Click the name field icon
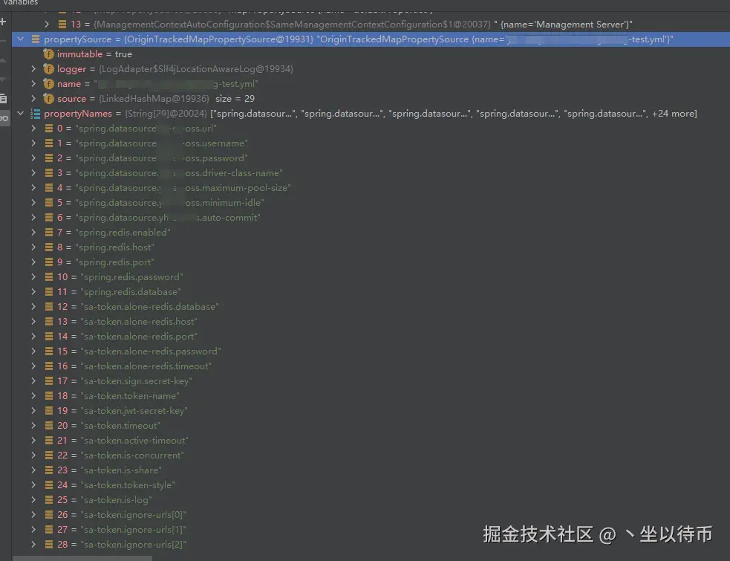Image resolution: width=730 pixels, height=561 pixels. click(48, 84)
